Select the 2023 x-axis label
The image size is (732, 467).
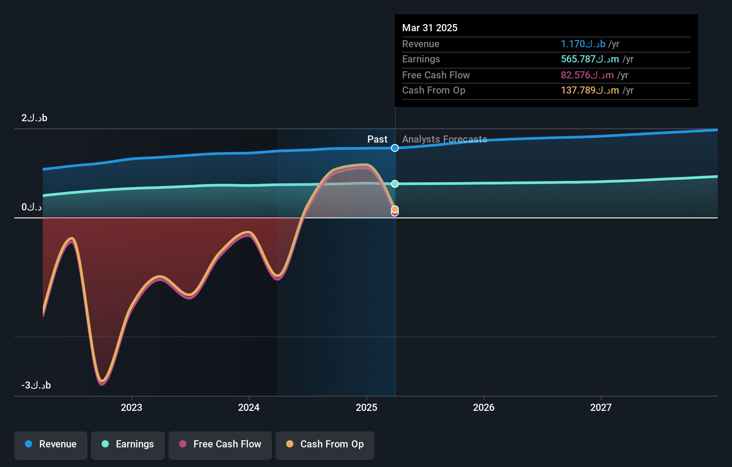pos(132,407)
